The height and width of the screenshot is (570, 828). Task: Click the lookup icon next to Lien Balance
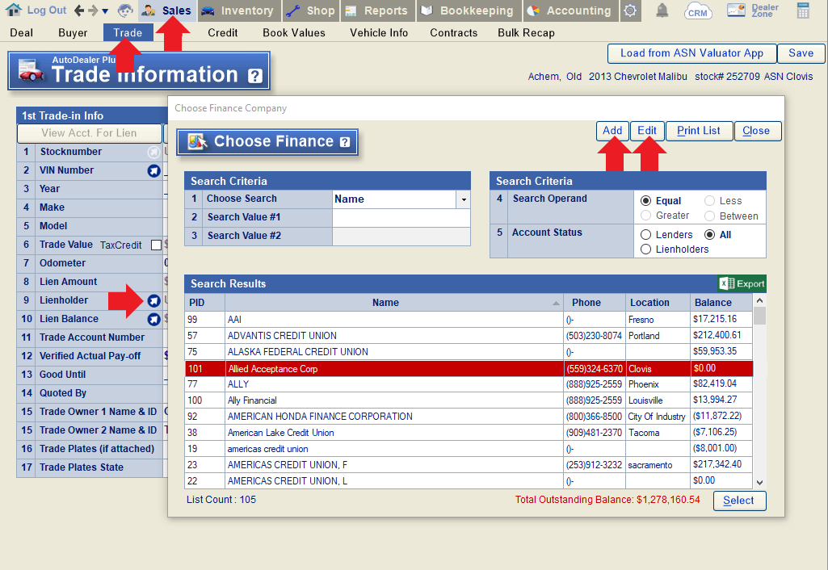(x=153, y=319)
